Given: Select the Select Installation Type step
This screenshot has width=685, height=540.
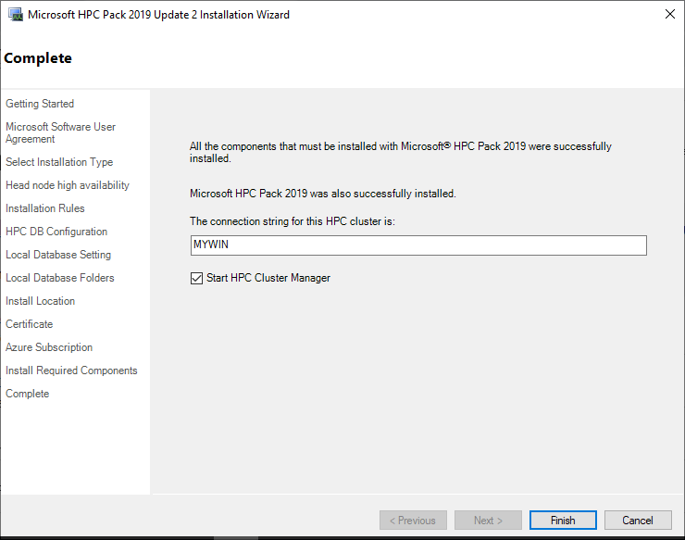Looking at the screenshot, I should click(x=59, y=162).
